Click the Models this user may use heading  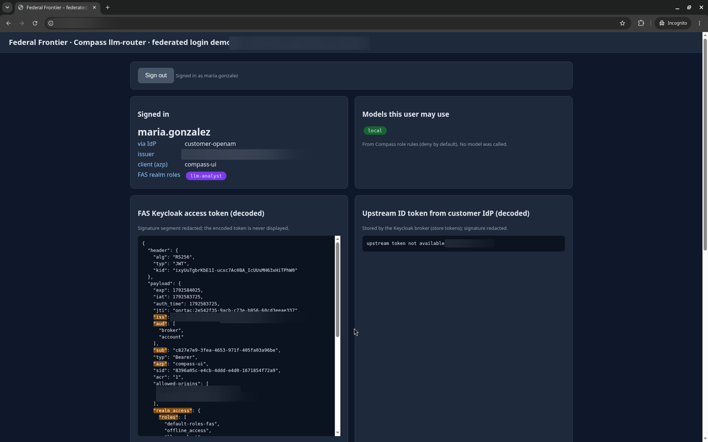click(405, 114)
